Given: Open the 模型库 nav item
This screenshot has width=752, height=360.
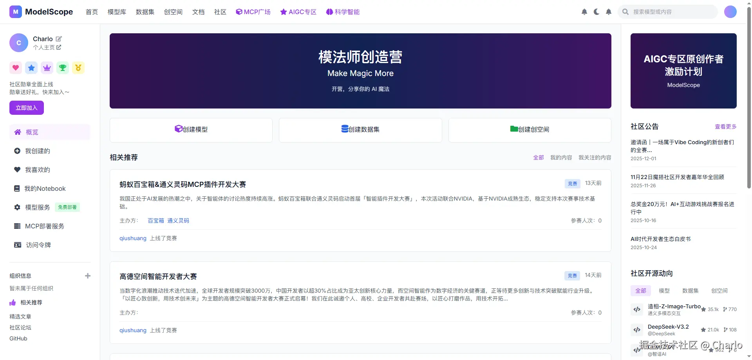Looking at the screenshot, I should point(117,12).
